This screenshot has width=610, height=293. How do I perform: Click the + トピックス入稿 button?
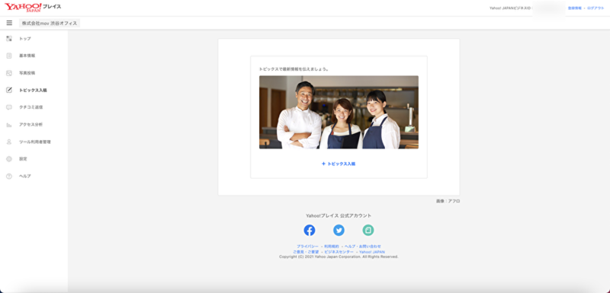click(339, 164)
